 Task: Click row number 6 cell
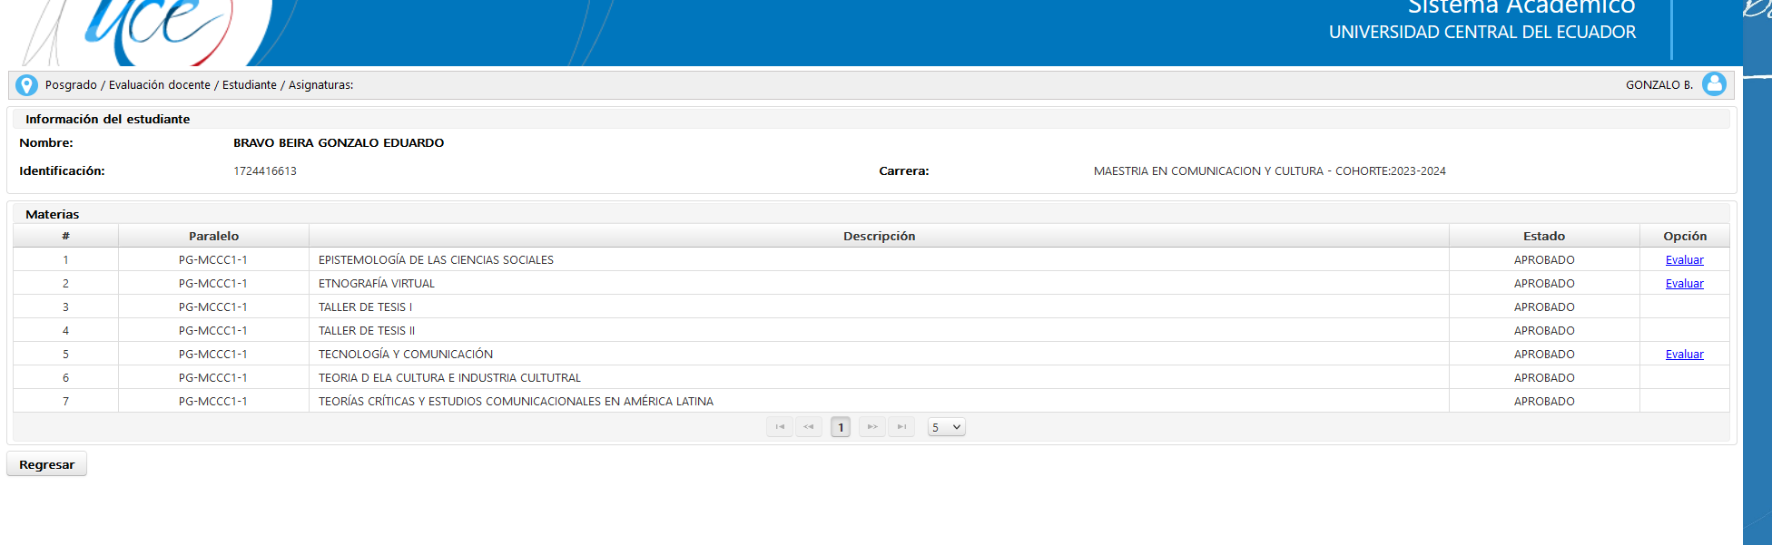pos(65,378)
